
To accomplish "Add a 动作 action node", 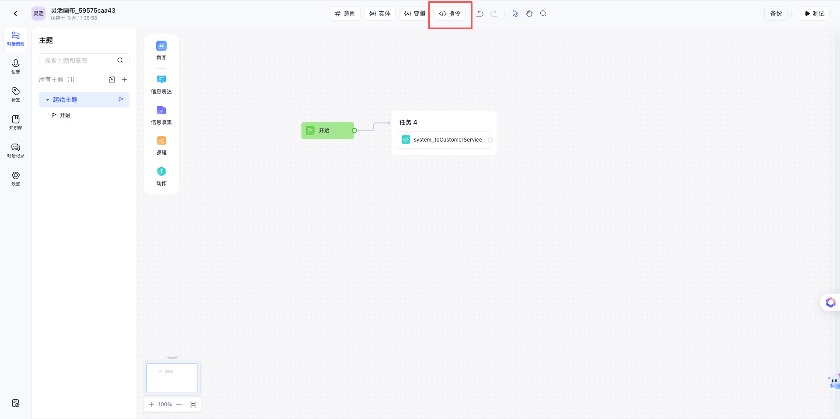I will (x=161, y=176).
